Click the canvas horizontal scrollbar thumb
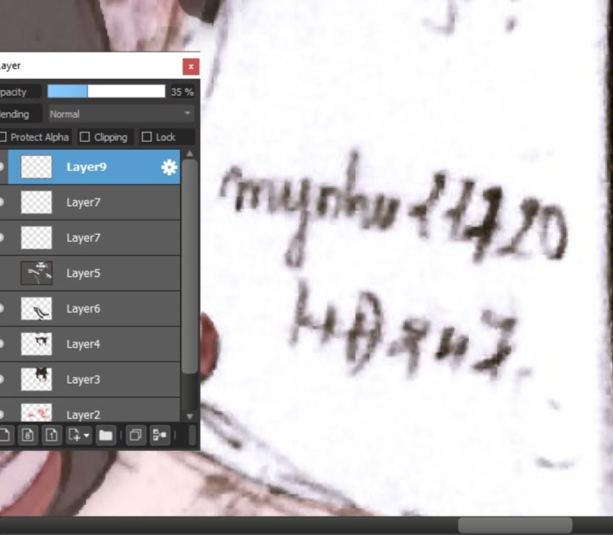Viewport: 613px width, 535px height. pos(515,525)
